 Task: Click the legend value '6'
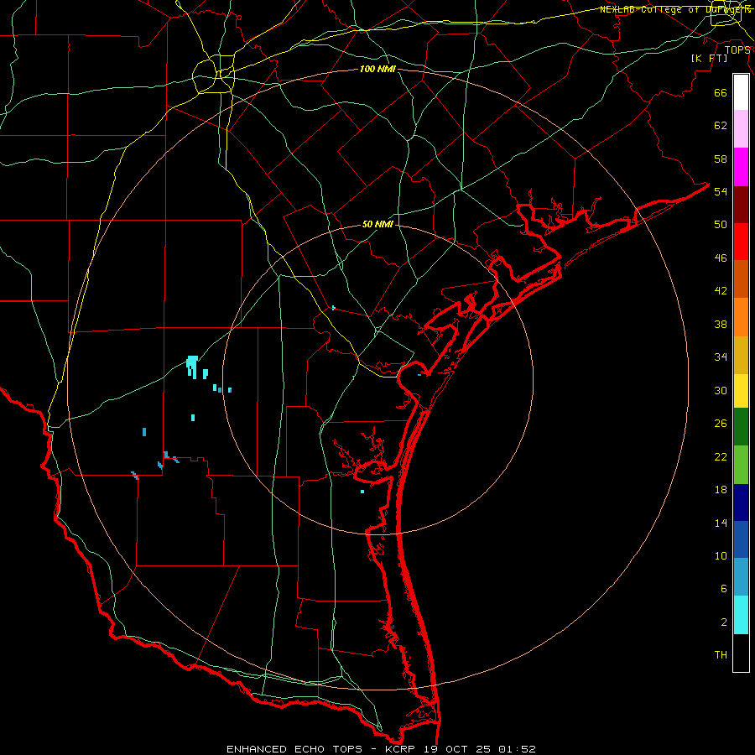coord(724,589)
